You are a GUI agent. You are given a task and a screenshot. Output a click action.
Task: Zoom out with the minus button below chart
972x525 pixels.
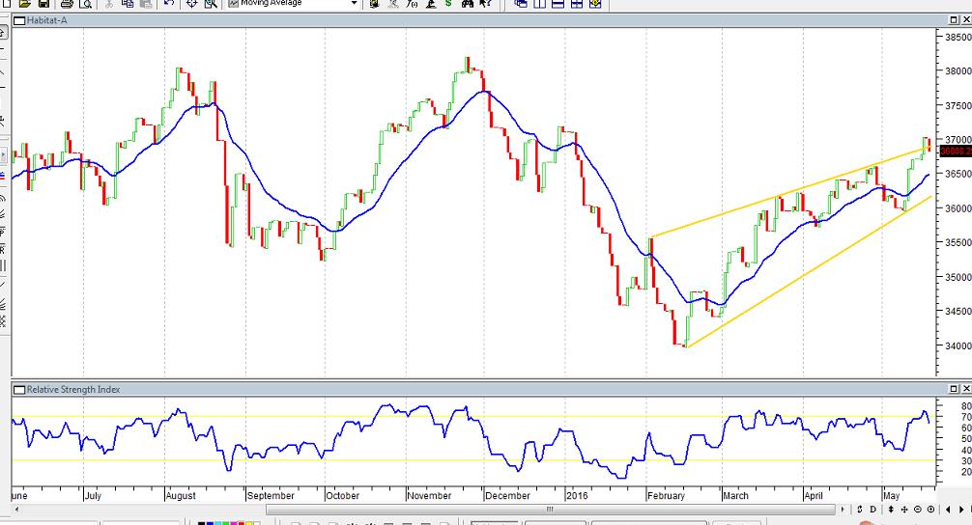pos(917,509)
